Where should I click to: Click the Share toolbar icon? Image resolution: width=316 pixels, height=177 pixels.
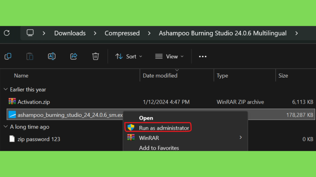74,57
